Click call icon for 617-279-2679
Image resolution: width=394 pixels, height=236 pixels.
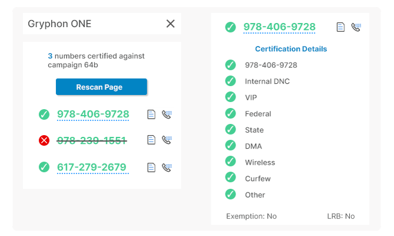pos(167,168)
